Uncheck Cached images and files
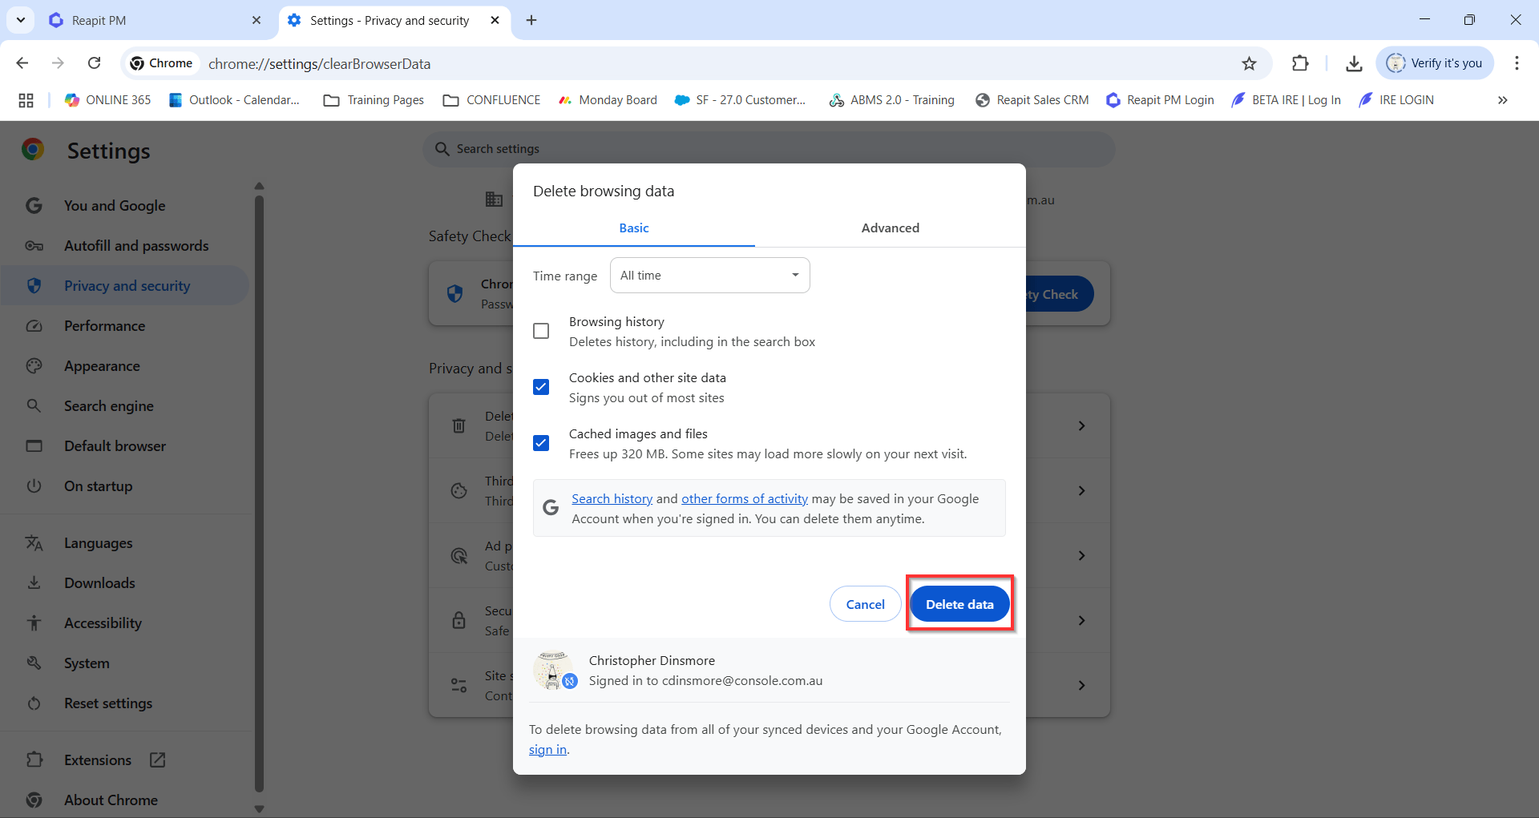 pyautogui.click(x=541, y=443)
